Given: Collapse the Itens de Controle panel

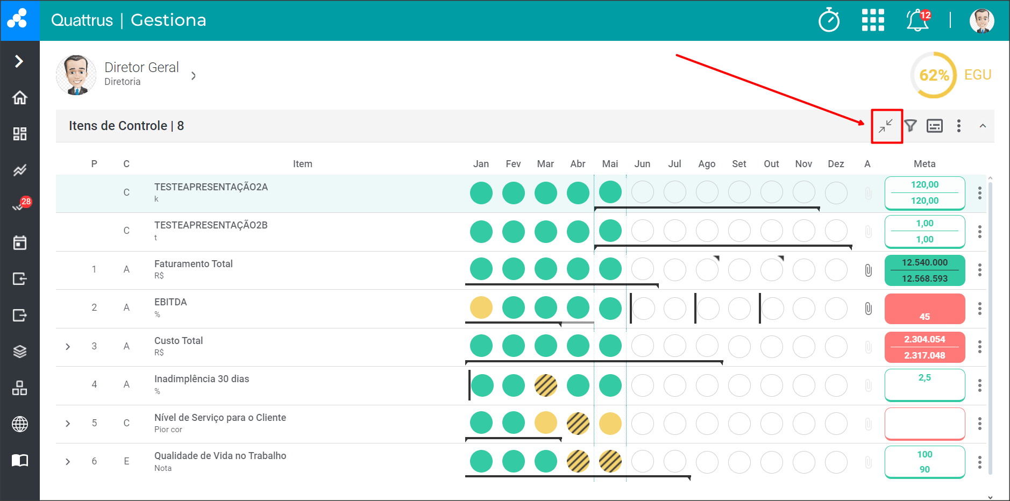Looking at the screenshot, I should [x=983, y=126].
